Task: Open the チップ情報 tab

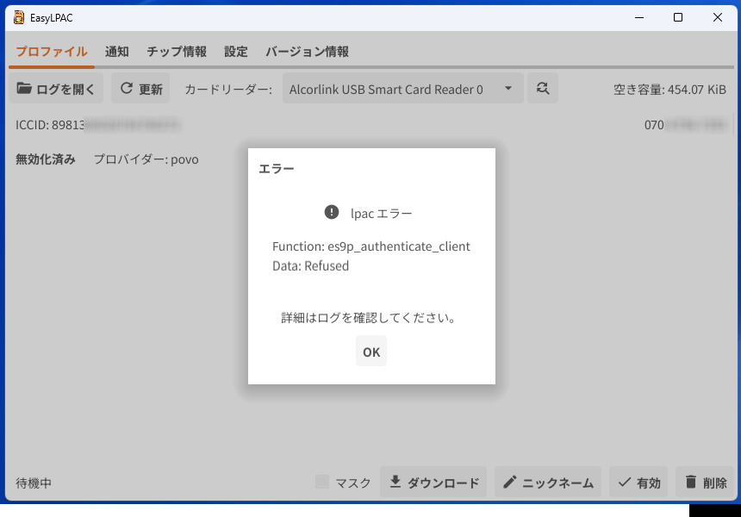Action: point(177,52)
